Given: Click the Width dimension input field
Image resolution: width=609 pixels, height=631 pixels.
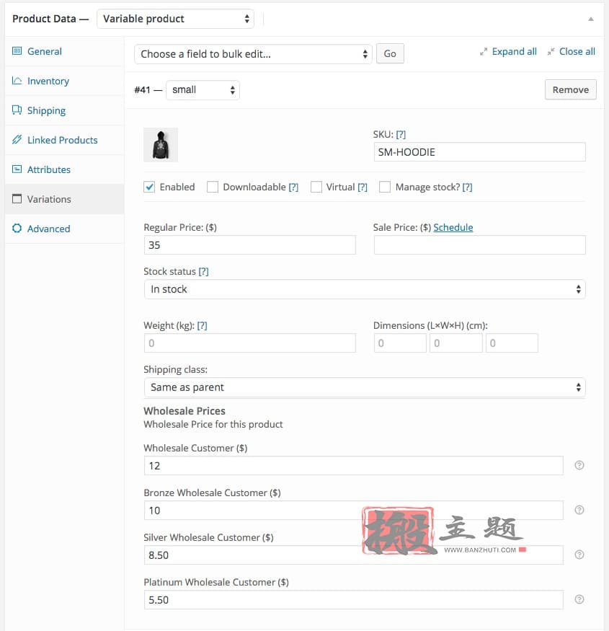Looking at the screenshot, I should click(x=455, y=343).
